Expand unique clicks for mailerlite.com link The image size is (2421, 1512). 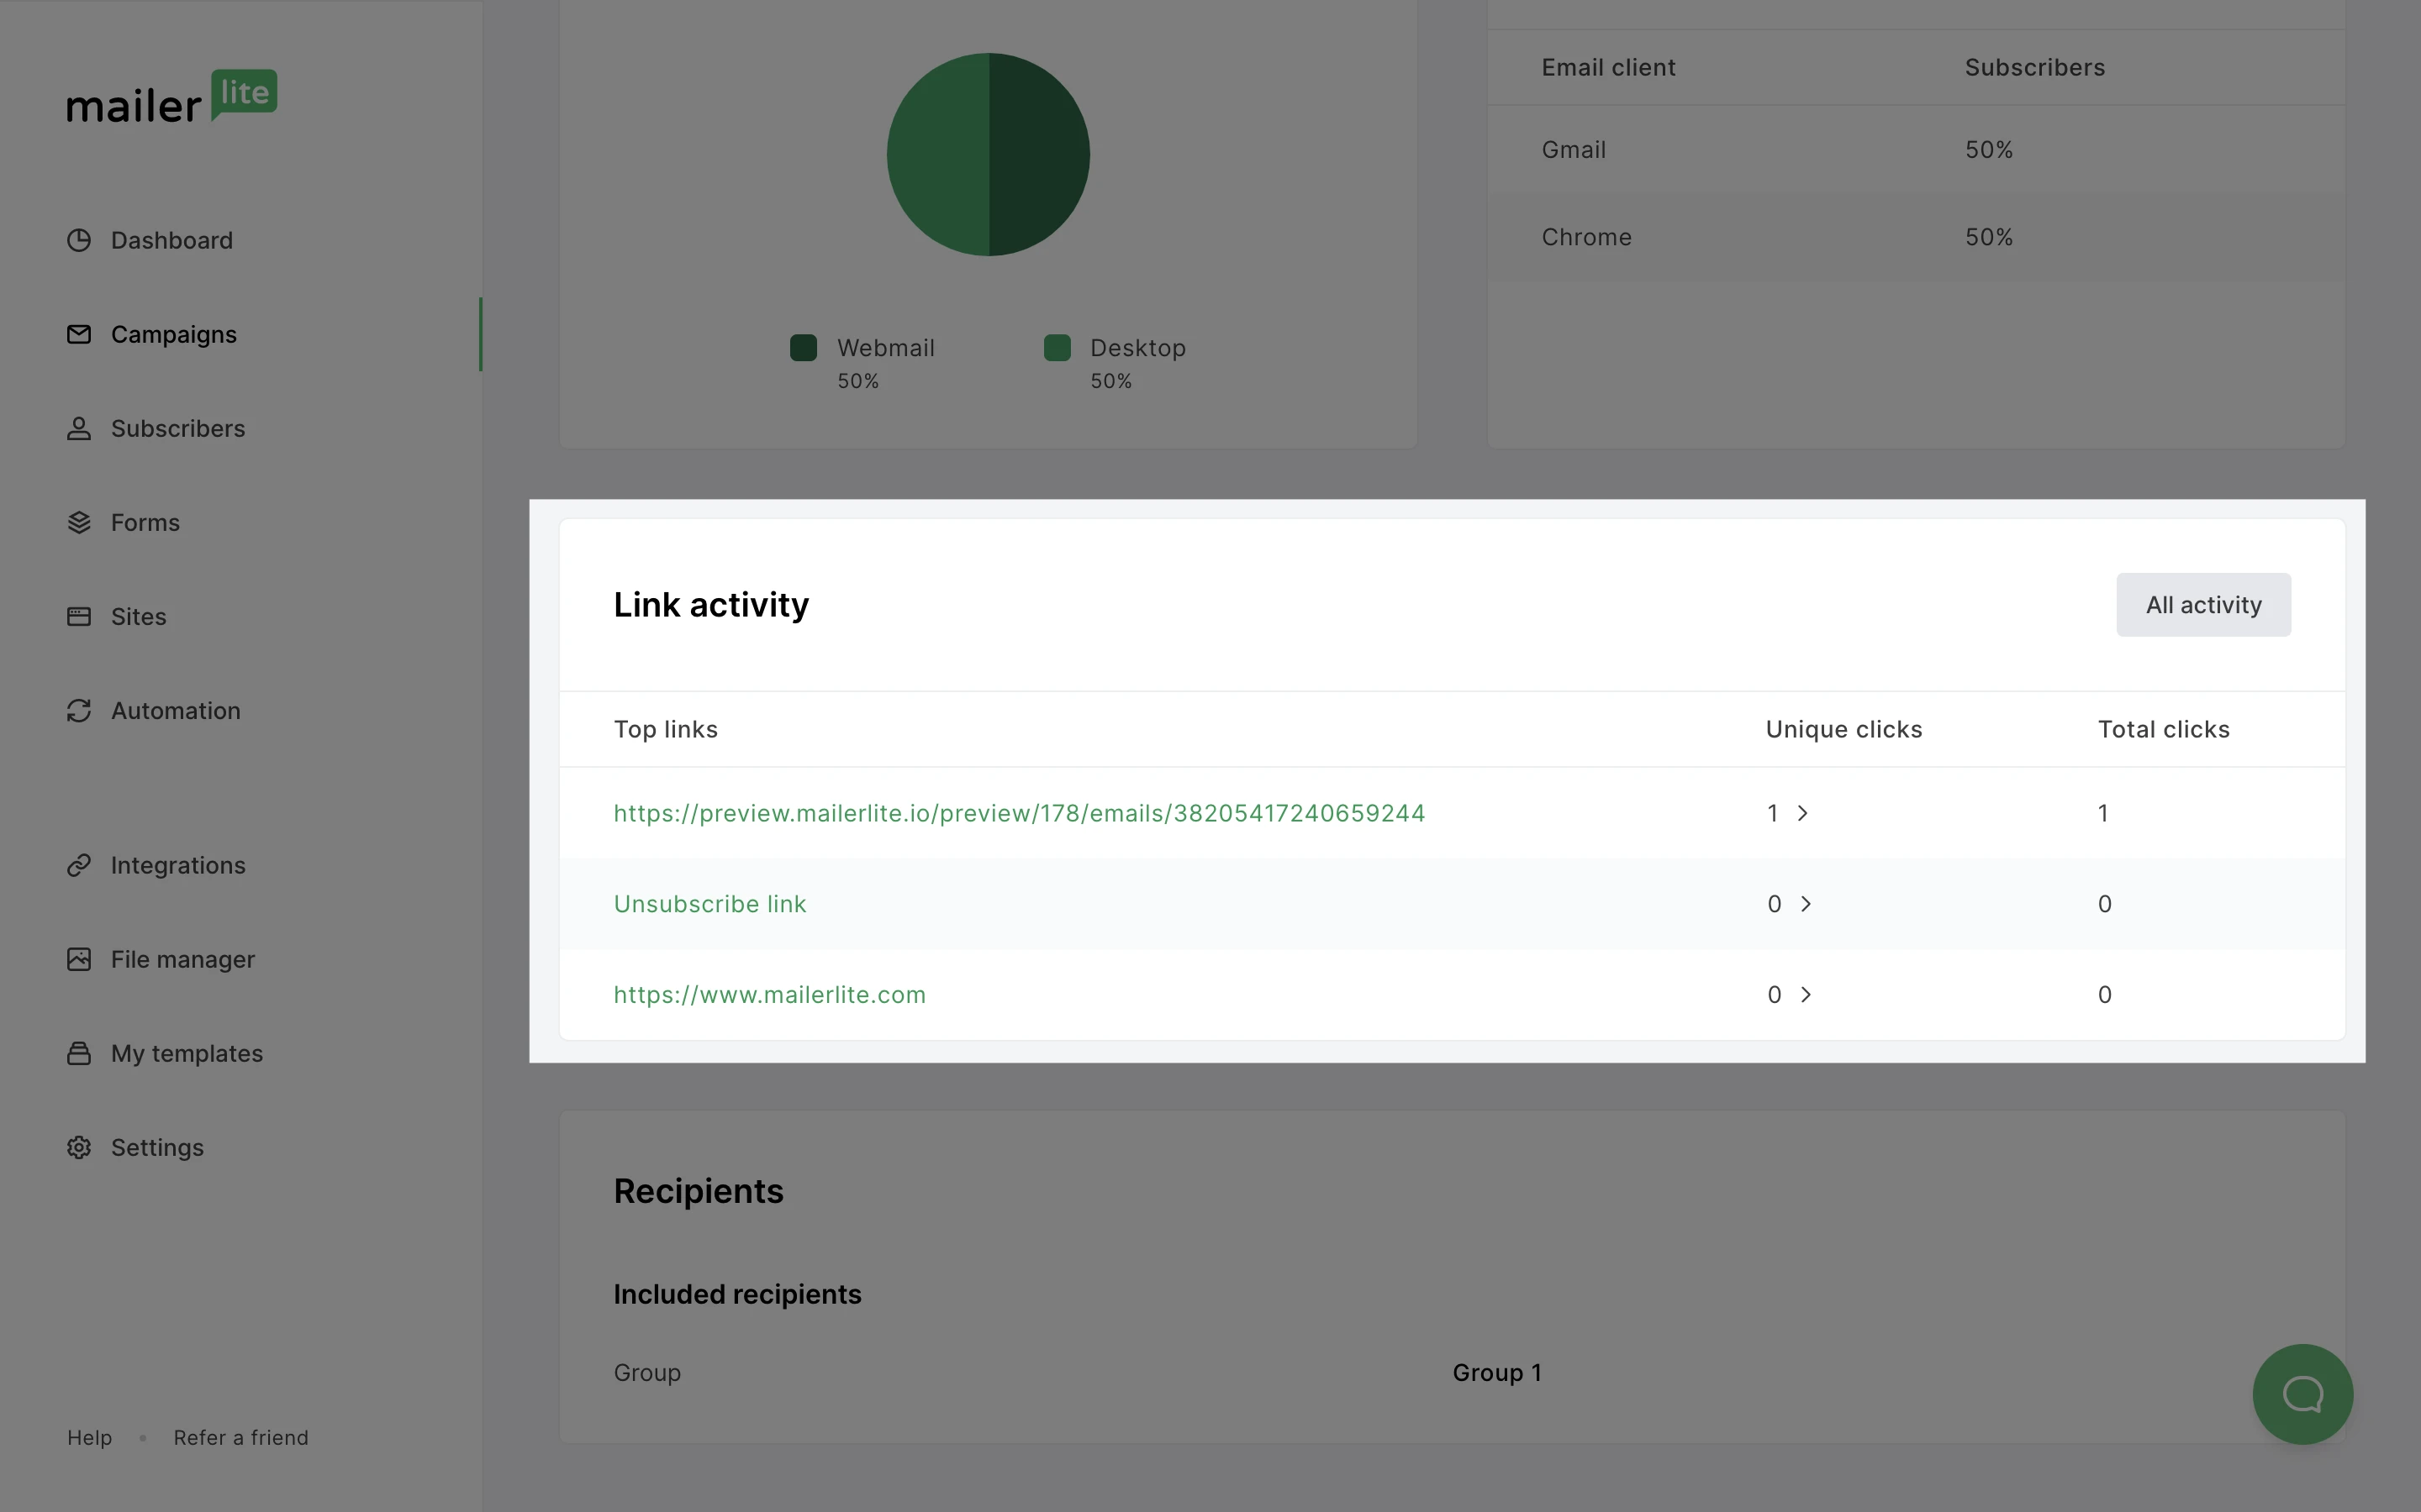click(1805, 995)
